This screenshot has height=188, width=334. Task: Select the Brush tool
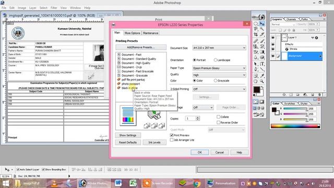click(262, 41)
